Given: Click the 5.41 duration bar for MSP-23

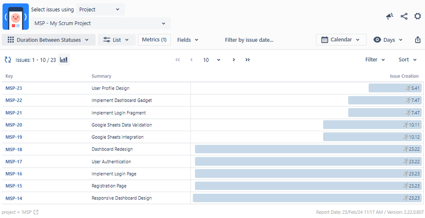Looking at the screenshot, I should coord(395,88).
